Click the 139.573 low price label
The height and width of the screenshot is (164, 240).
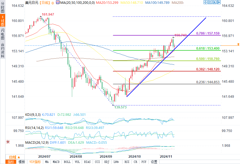click(121, 107)
